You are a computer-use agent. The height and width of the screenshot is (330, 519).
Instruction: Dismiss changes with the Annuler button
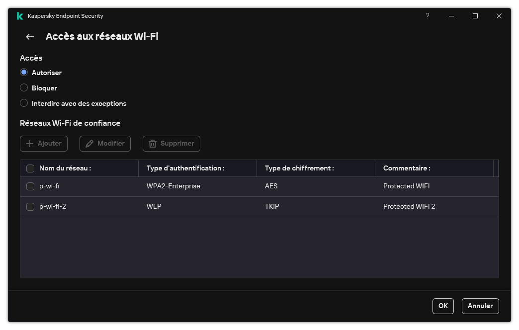(x=480, y=306)
